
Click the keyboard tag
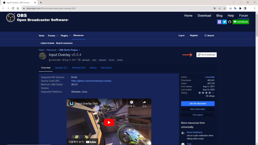[102, 60]
